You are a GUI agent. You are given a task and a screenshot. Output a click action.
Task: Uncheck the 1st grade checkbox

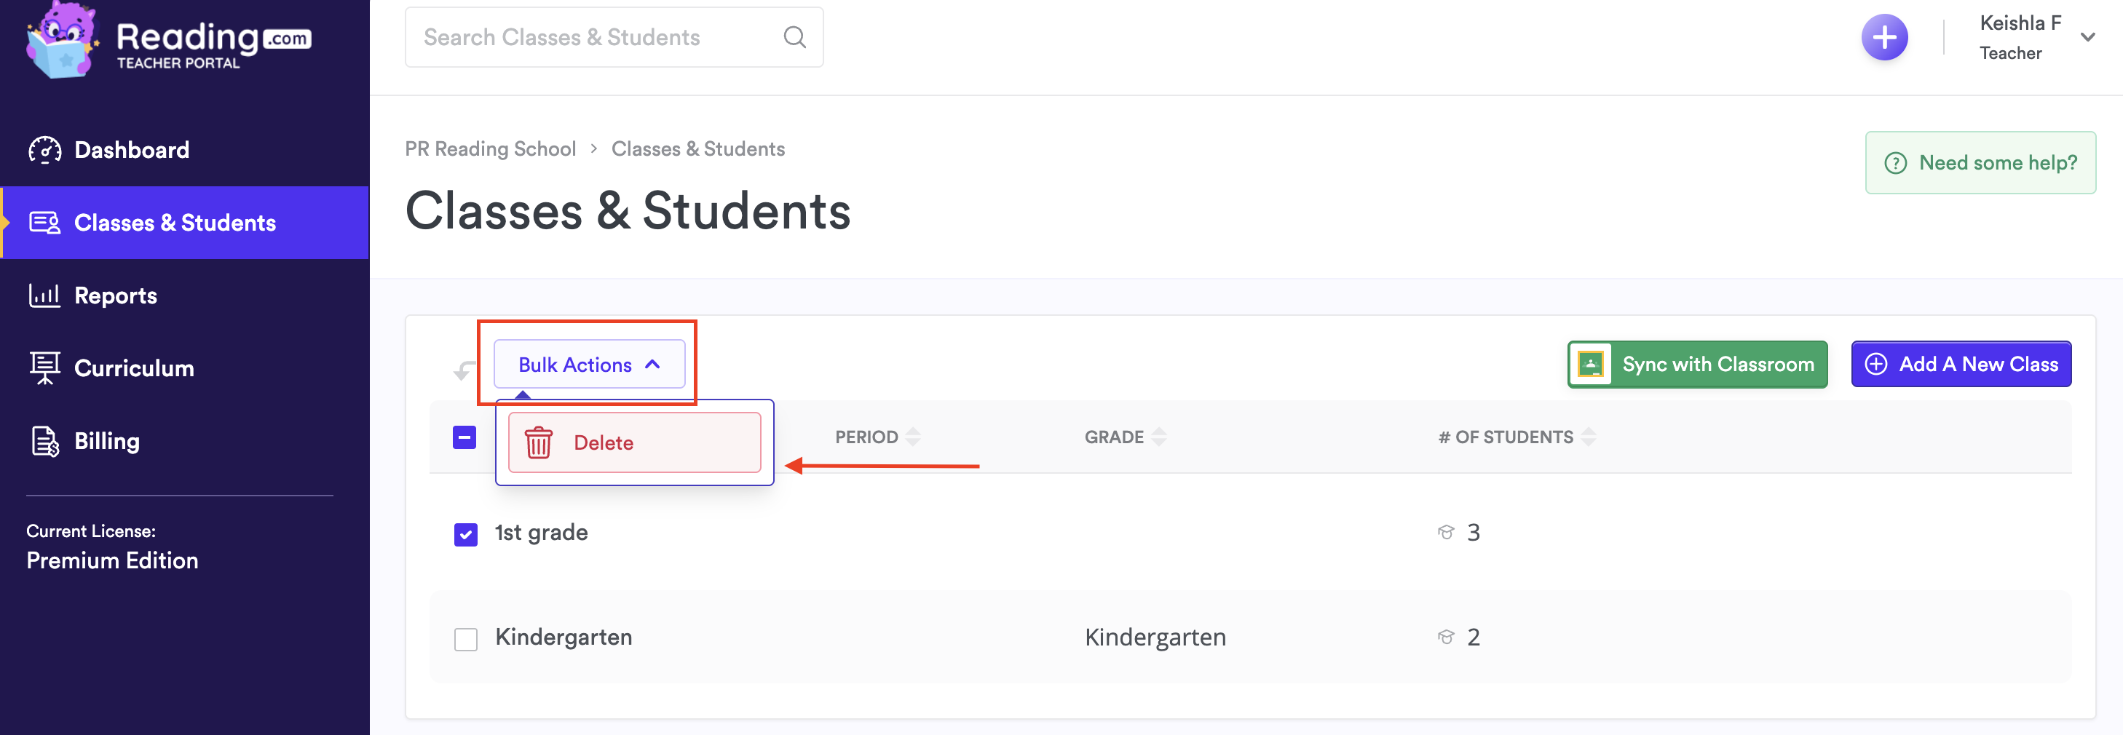click(466, 535)
